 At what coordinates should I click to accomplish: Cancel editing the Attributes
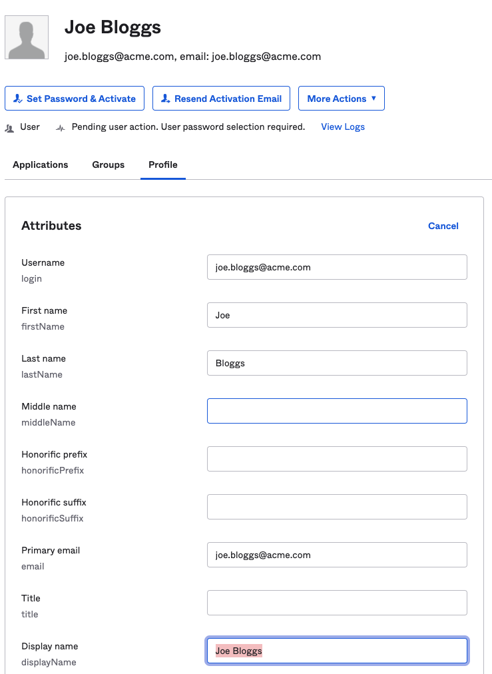[443, 226]
